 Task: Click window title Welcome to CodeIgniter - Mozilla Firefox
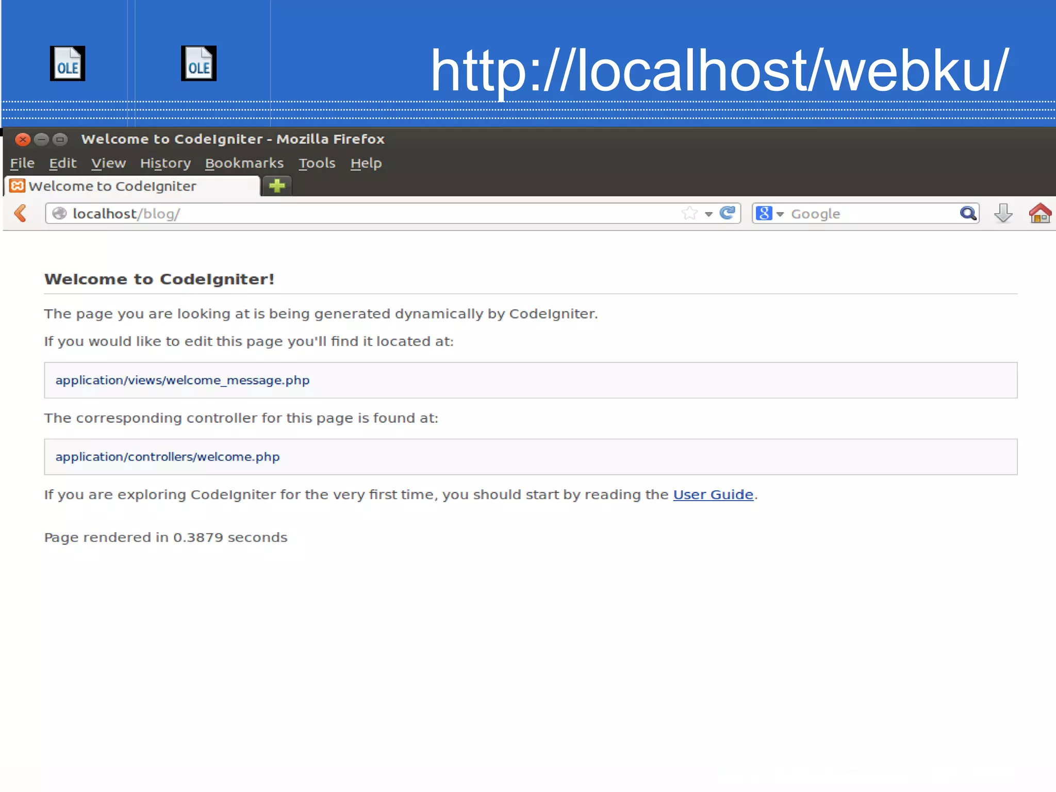(x=233, y=139)
